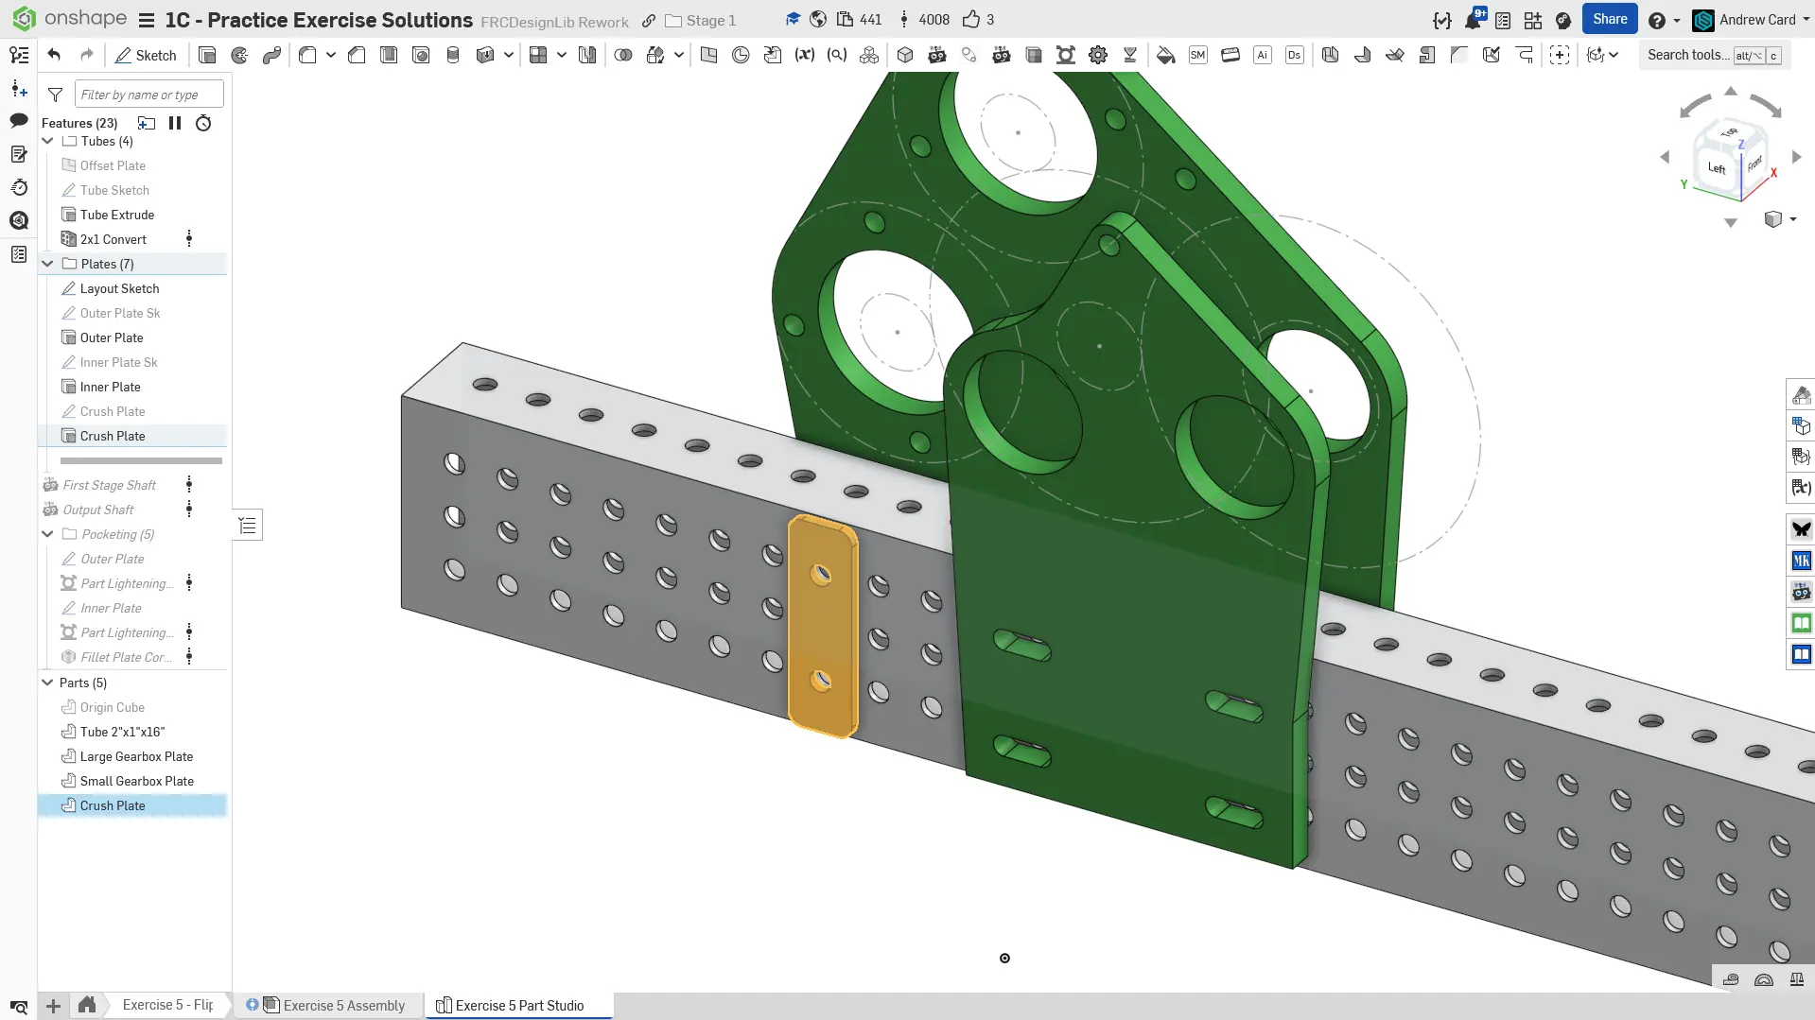Pause feature regeneration in Features list

pos(175,123)
